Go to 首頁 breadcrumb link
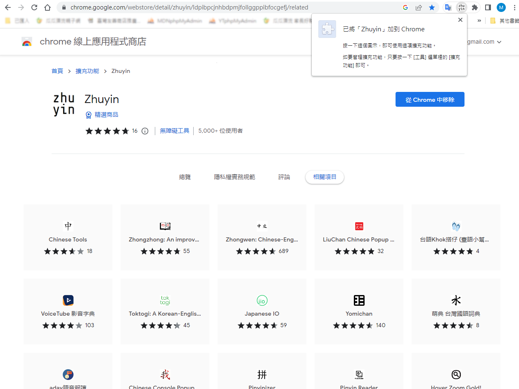Image resolution: width=519 pixels, height=389 pixels. (57, 71)
